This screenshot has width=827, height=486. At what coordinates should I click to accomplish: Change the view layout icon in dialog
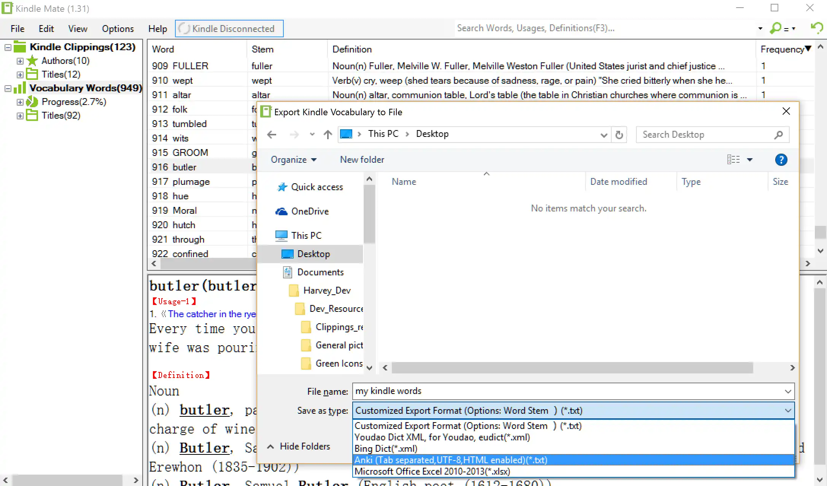click(733, 160)
